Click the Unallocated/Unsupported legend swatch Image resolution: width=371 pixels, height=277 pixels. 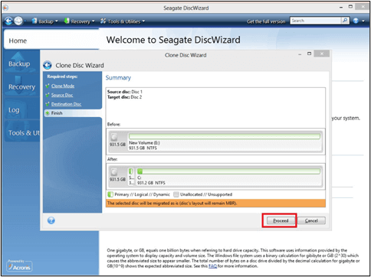176,194
